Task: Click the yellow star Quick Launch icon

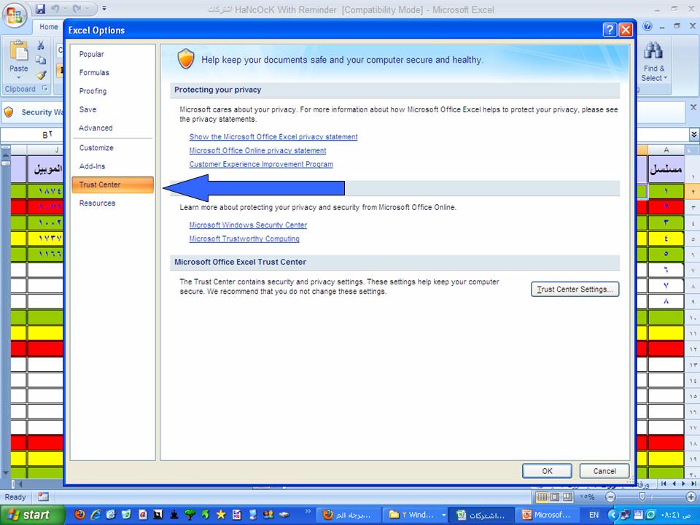Action: point(221,515)
